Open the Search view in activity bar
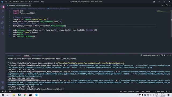Screen dimensions: 172x97 pyautogui.click(x=3, y=11)
